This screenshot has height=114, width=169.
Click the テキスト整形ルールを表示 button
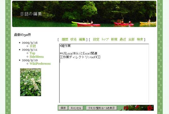pos(101,108)
